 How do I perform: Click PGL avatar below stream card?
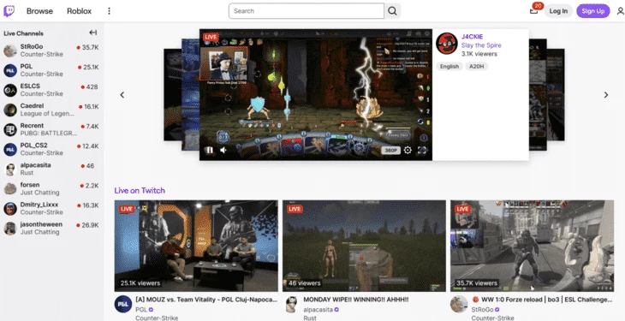point(123,304)
